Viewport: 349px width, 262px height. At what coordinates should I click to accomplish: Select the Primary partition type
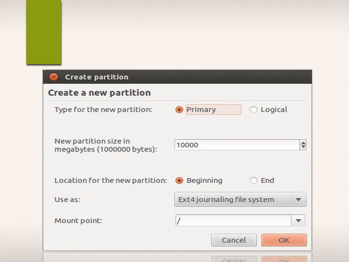179,110
